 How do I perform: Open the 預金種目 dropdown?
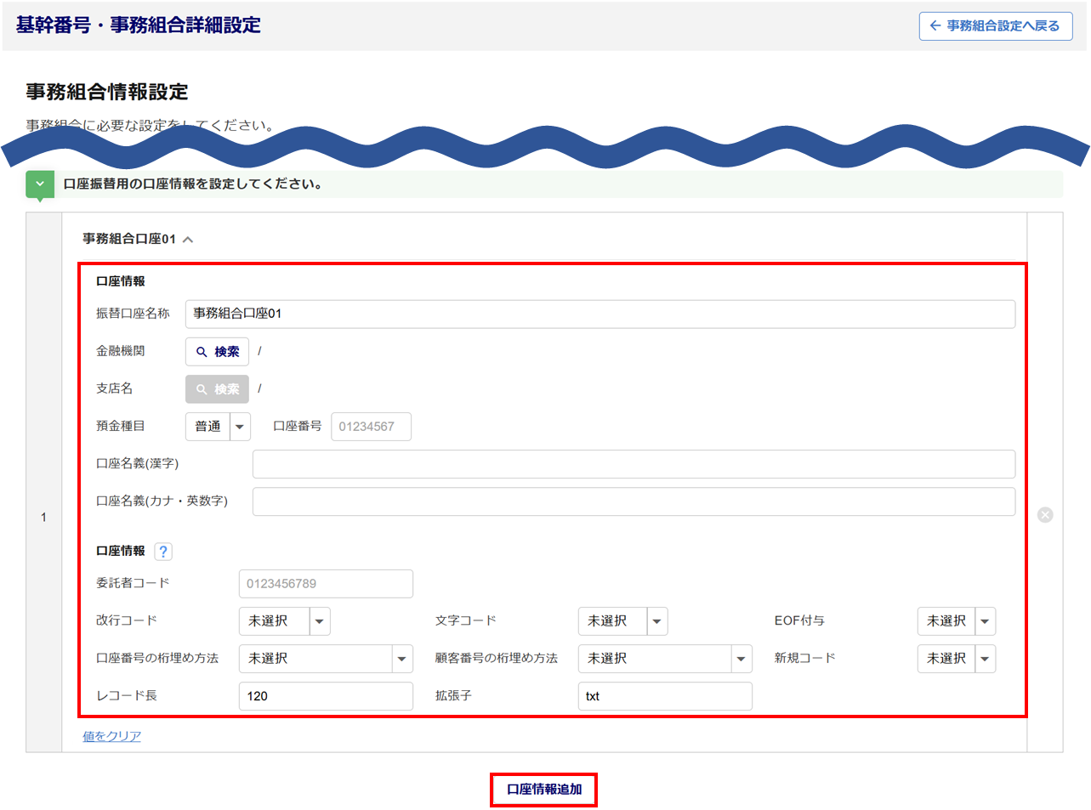218,427
